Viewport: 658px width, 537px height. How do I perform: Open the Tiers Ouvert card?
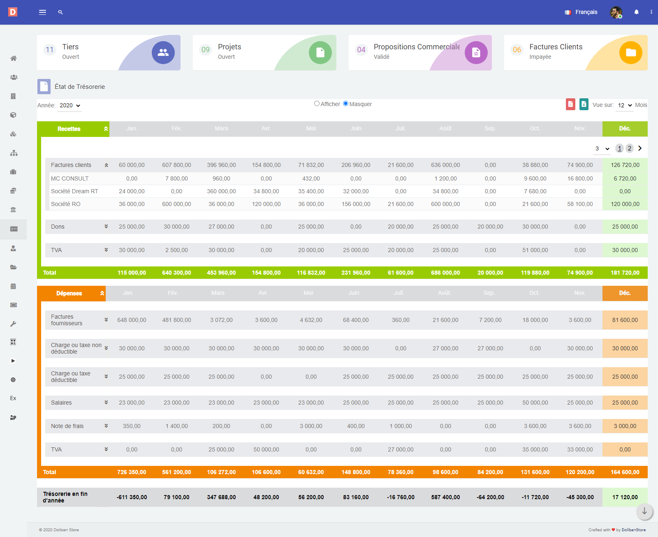(109, 53)
